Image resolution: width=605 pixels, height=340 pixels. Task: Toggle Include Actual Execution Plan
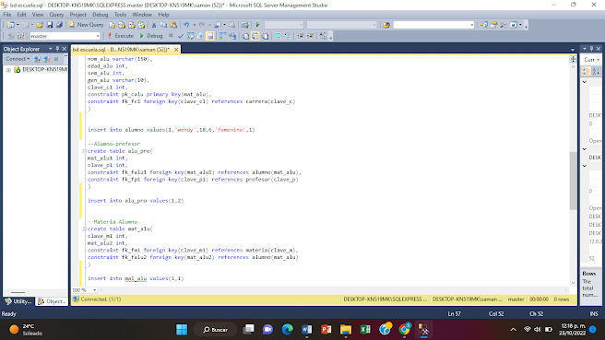[x=222, y=36]
